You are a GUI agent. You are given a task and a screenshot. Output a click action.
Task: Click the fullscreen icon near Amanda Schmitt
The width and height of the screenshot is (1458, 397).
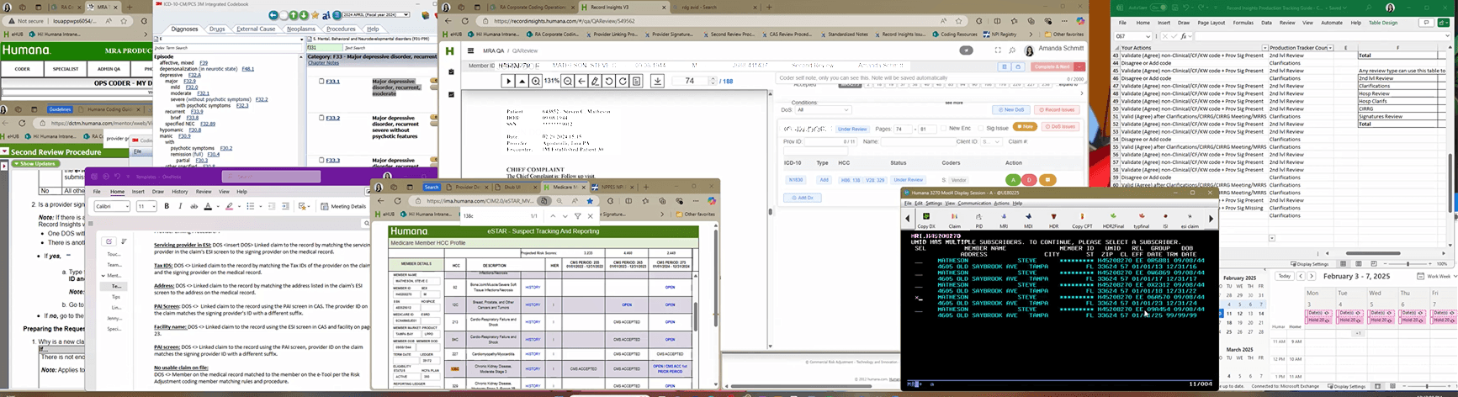tap(998, 50)
